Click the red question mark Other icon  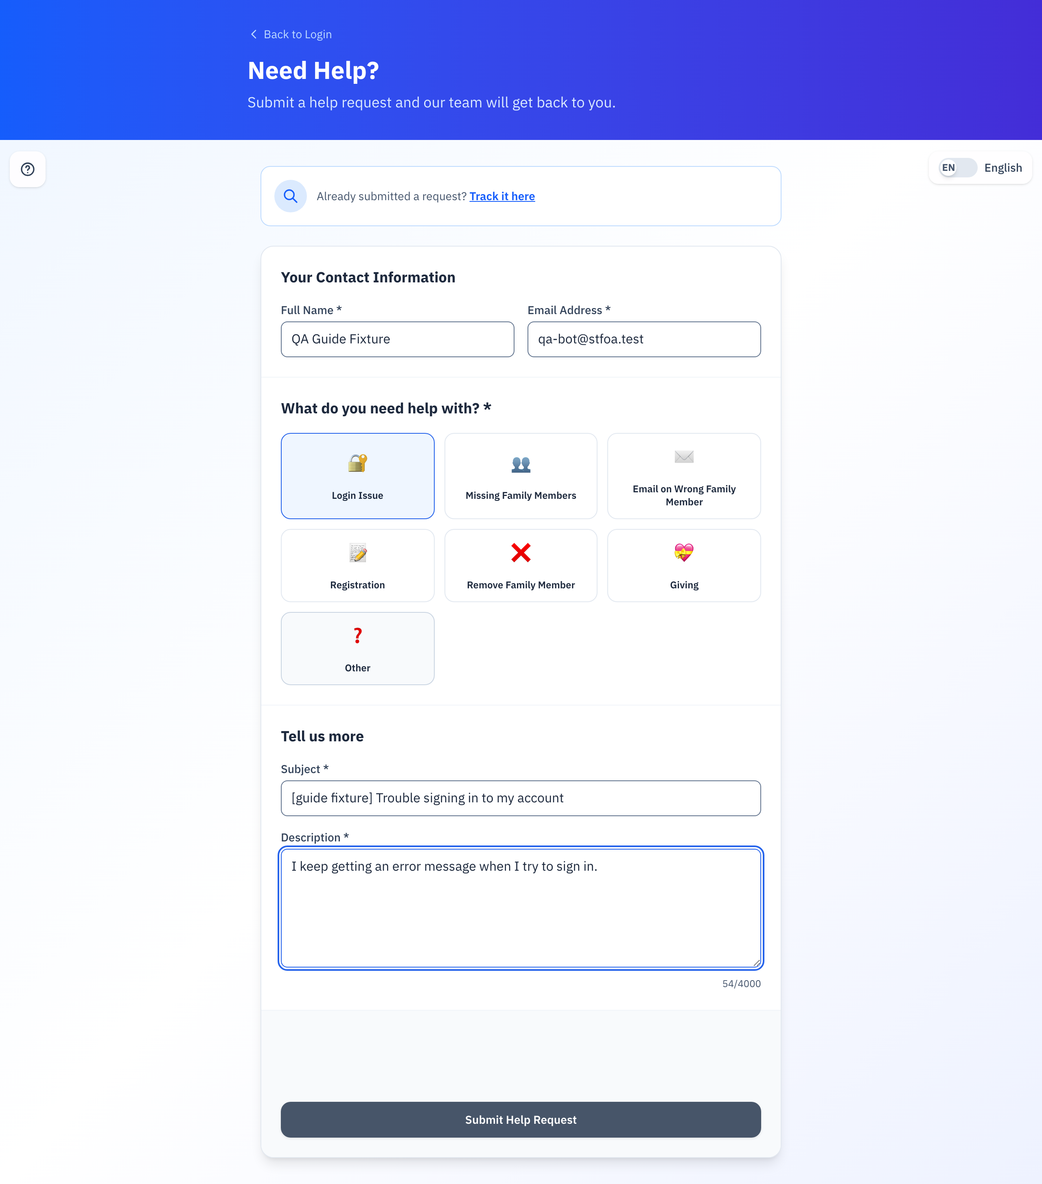(357, 636)
